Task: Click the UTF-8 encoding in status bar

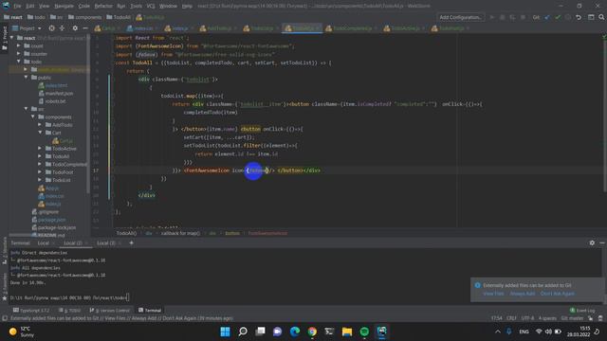Action: [x=527, y=318]
